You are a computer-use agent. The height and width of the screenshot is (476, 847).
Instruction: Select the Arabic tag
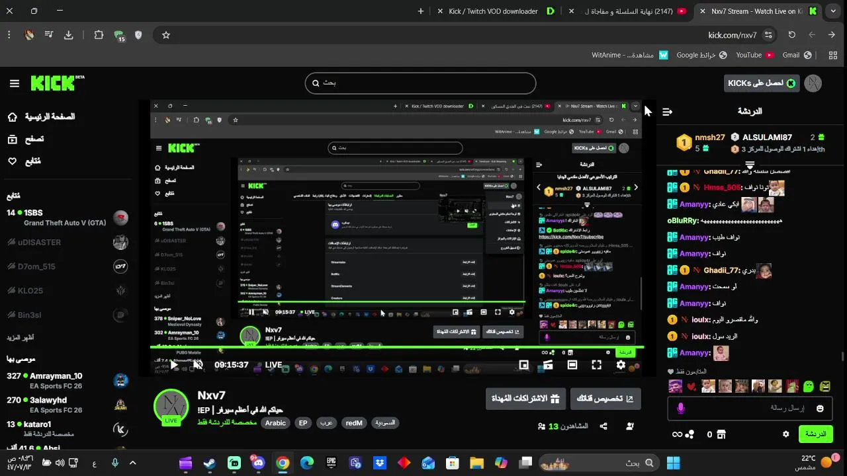pyautogui.click(x=275, y=422)
